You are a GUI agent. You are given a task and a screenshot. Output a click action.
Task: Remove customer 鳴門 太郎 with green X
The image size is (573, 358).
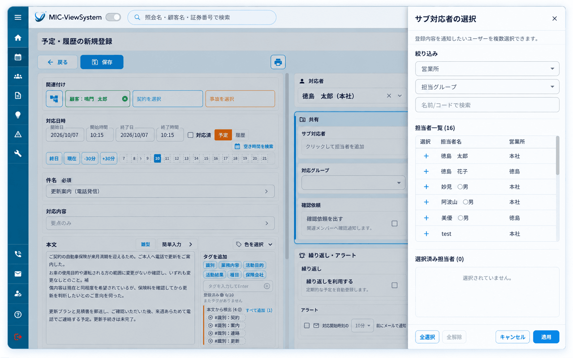125,99
